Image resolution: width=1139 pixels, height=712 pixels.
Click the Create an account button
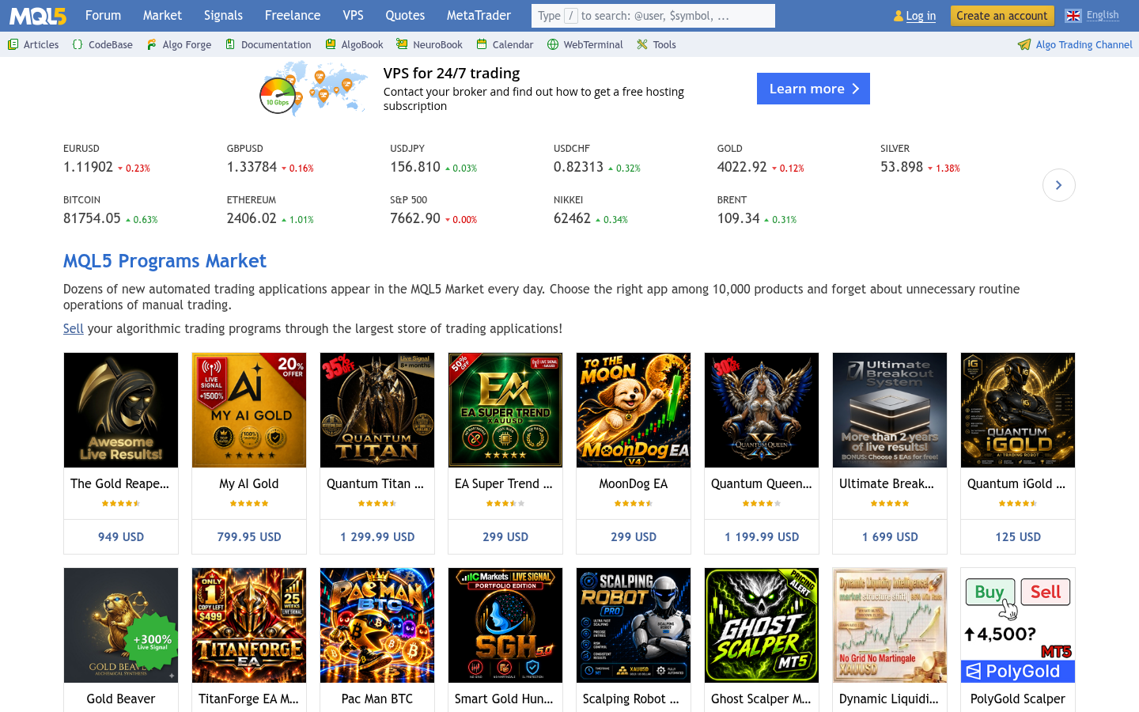[x=1001, y=16]
